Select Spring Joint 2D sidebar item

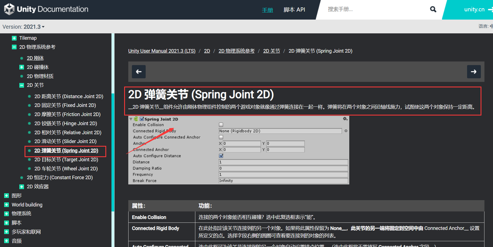(66, 151)
